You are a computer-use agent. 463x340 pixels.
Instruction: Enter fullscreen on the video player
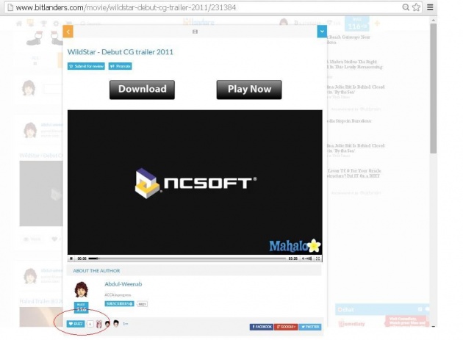(x=317, y=258)
